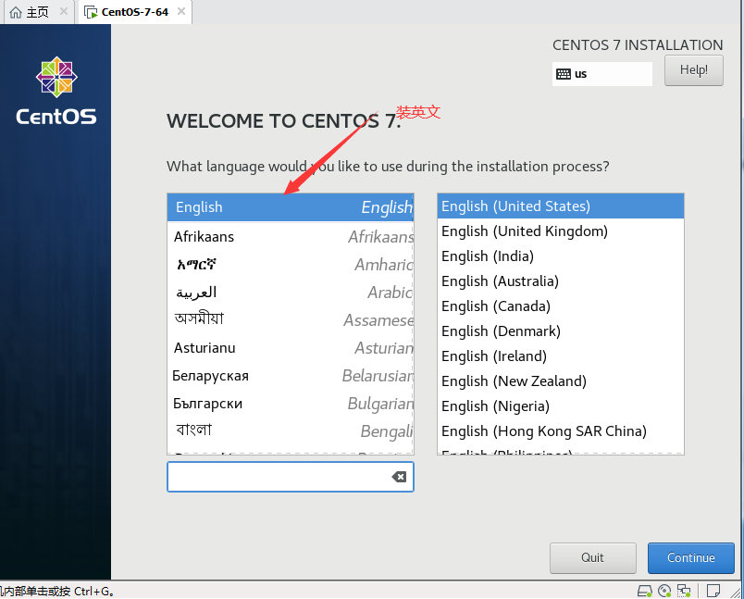Select English (United States) locale
The width and height of the screenshot is (744, 599).
tap(561, 206)
